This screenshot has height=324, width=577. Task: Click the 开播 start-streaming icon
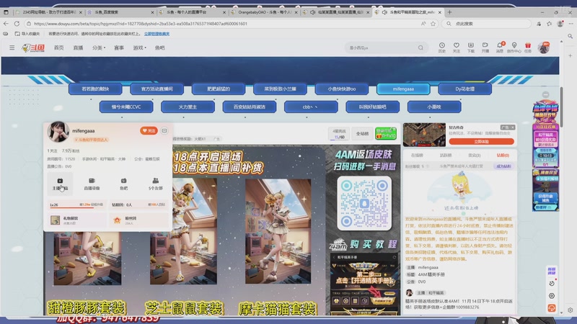coord(485,48)
